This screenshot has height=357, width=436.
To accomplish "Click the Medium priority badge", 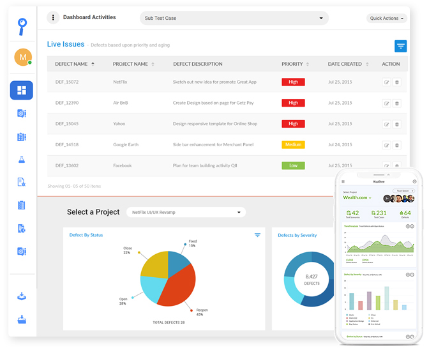I will point(293,145).
